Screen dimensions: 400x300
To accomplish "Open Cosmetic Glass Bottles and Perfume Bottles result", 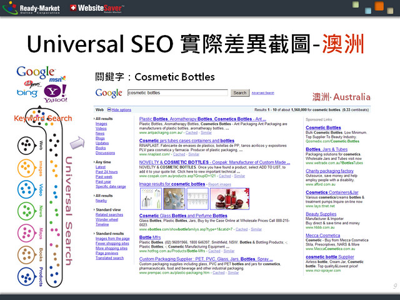I will click(x=183, y=216).
